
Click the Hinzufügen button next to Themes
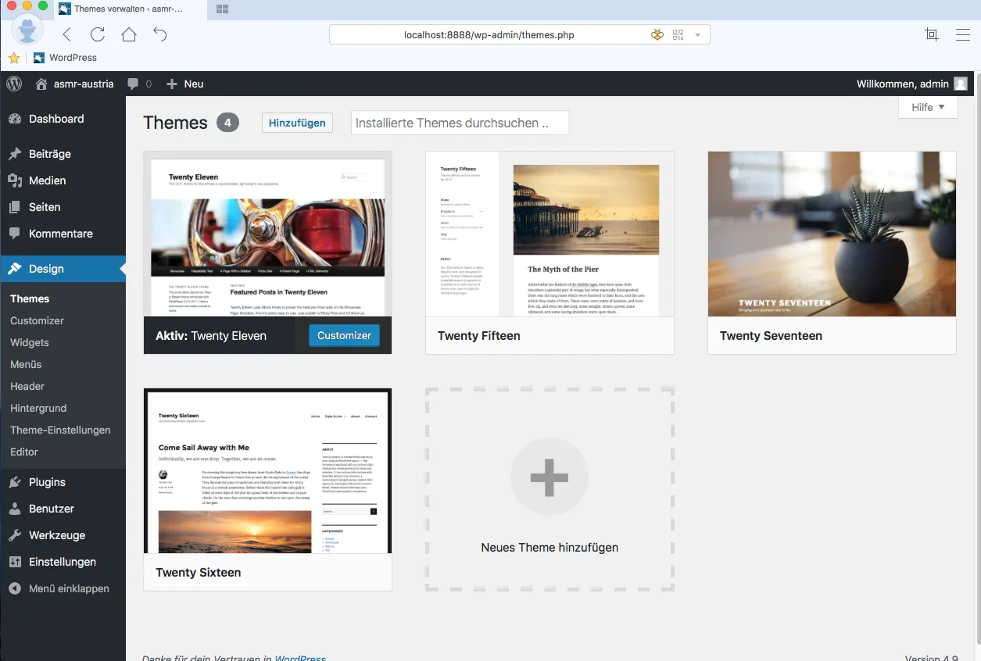[x=297, y=123]
